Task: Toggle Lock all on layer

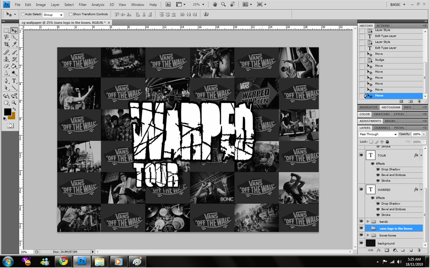Action: click(387, 142)
